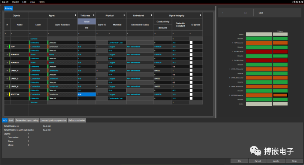This screenshot has height=165, width=304.
Task: Switch to the Info tab
Action: pyautogui.click(x=5, y=120)
